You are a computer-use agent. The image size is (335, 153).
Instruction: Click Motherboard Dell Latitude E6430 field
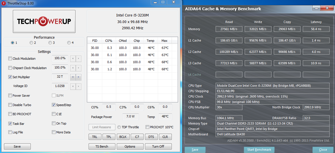click(273, 134)
